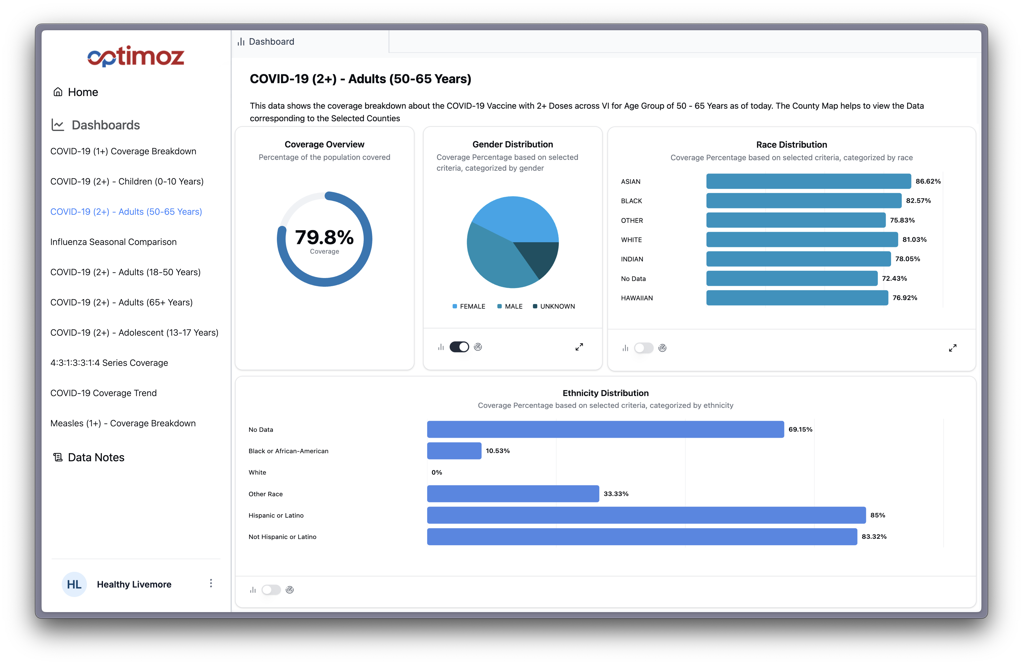
Task: Expand the Gender Distribution chart to fullscreen
Action: click(x=579, y=347)
